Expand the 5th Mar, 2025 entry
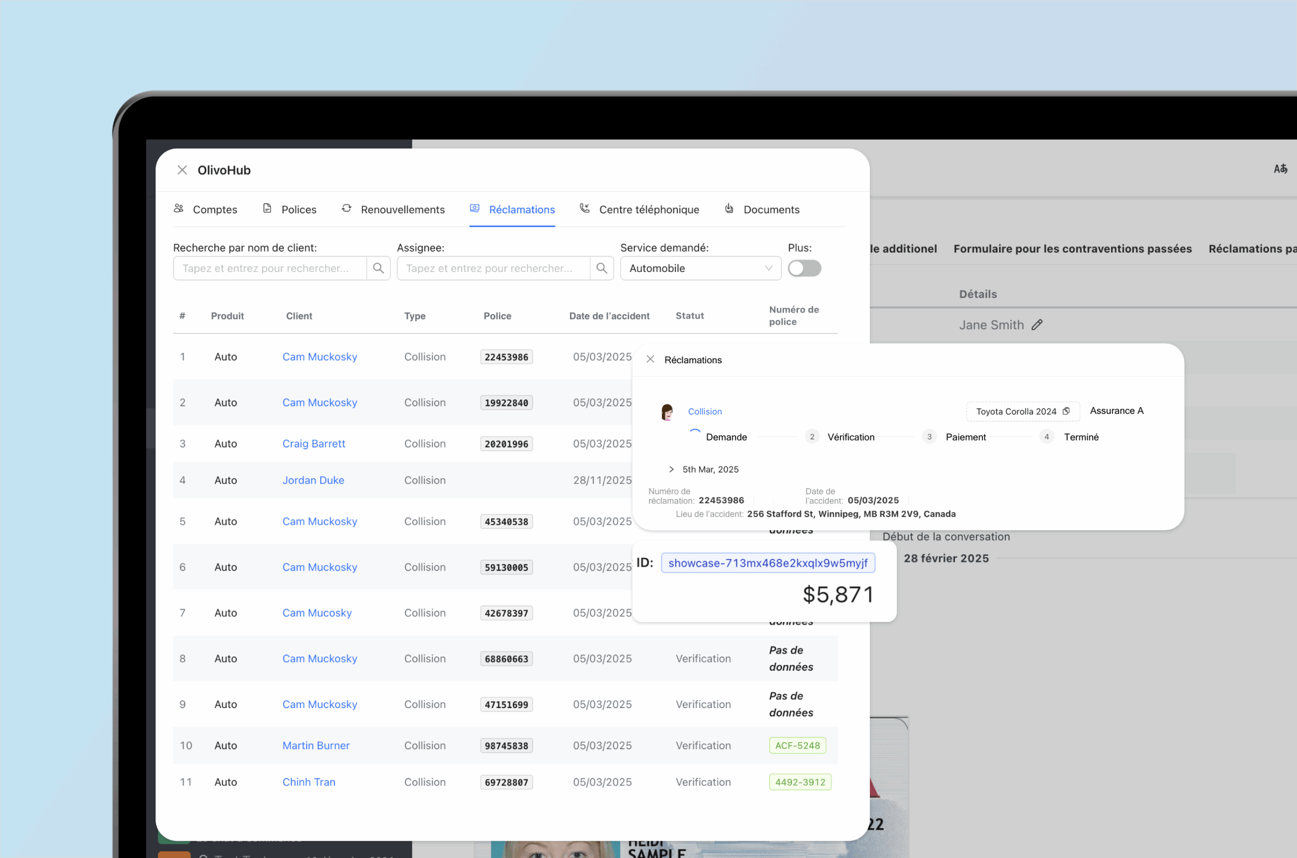Viewport: 1297px width, 858px height. (x=671, y=470)
